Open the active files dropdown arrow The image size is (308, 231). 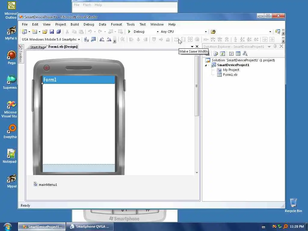tap(192, 47)
